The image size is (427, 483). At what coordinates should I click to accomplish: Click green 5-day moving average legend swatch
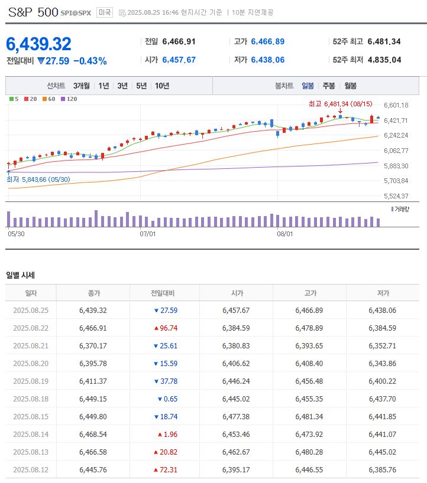coord(11,99)
